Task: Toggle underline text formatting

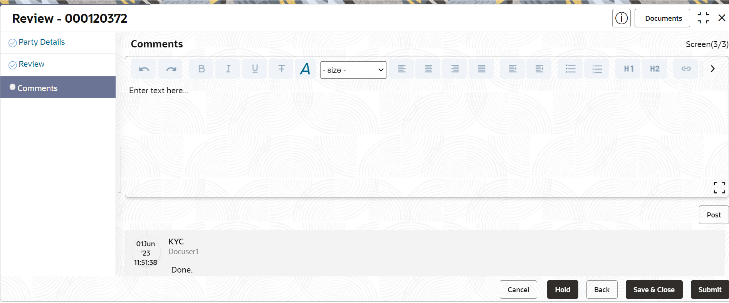Action: pyautogui.click(x=255, y=69)
